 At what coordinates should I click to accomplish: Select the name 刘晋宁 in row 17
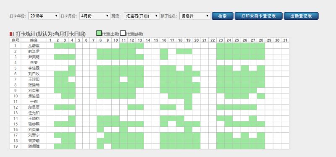pos(34,135)
